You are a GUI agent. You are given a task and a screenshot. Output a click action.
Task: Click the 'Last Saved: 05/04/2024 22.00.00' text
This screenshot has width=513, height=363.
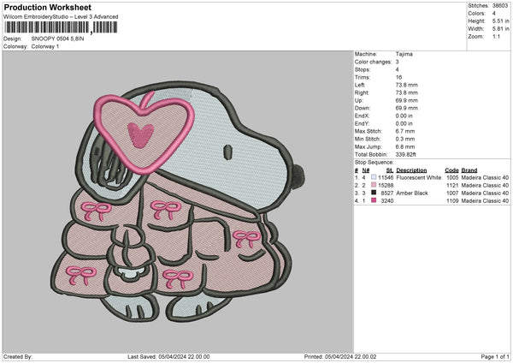click(168, 356)
